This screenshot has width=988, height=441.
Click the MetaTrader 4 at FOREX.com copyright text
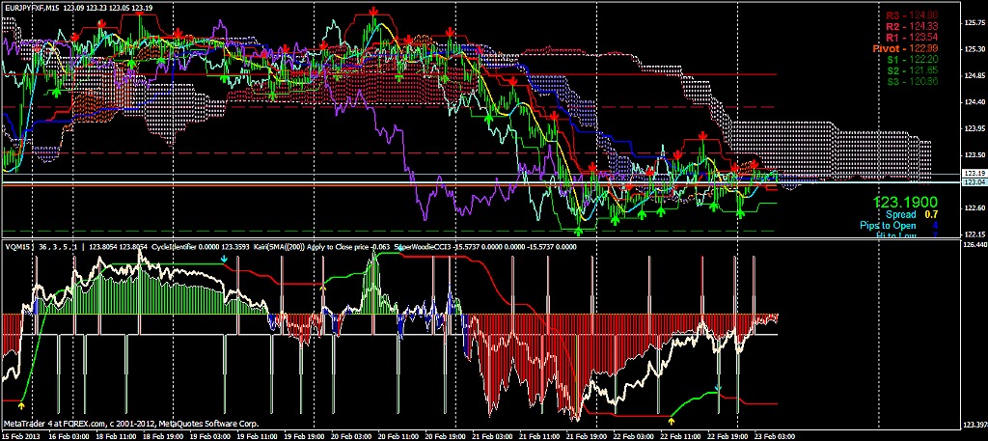[x=131, y=424]
